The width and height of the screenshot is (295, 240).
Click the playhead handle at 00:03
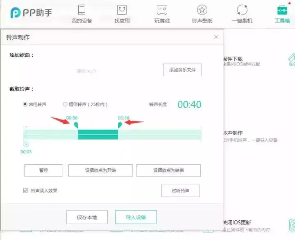[26, 145]
